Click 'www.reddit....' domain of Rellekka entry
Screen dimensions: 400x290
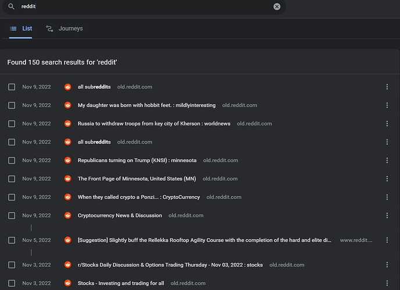(356, 240)
